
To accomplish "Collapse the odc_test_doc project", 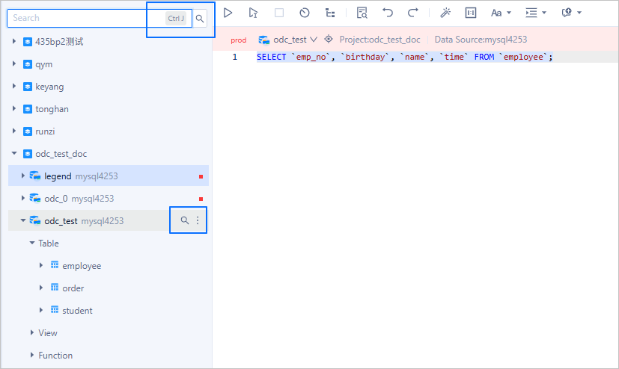I will 14,154.
